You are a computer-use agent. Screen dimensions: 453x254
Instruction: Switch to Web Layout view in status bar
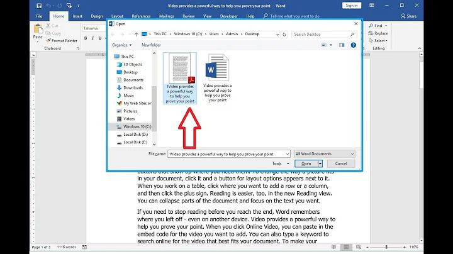click(359, 247)
